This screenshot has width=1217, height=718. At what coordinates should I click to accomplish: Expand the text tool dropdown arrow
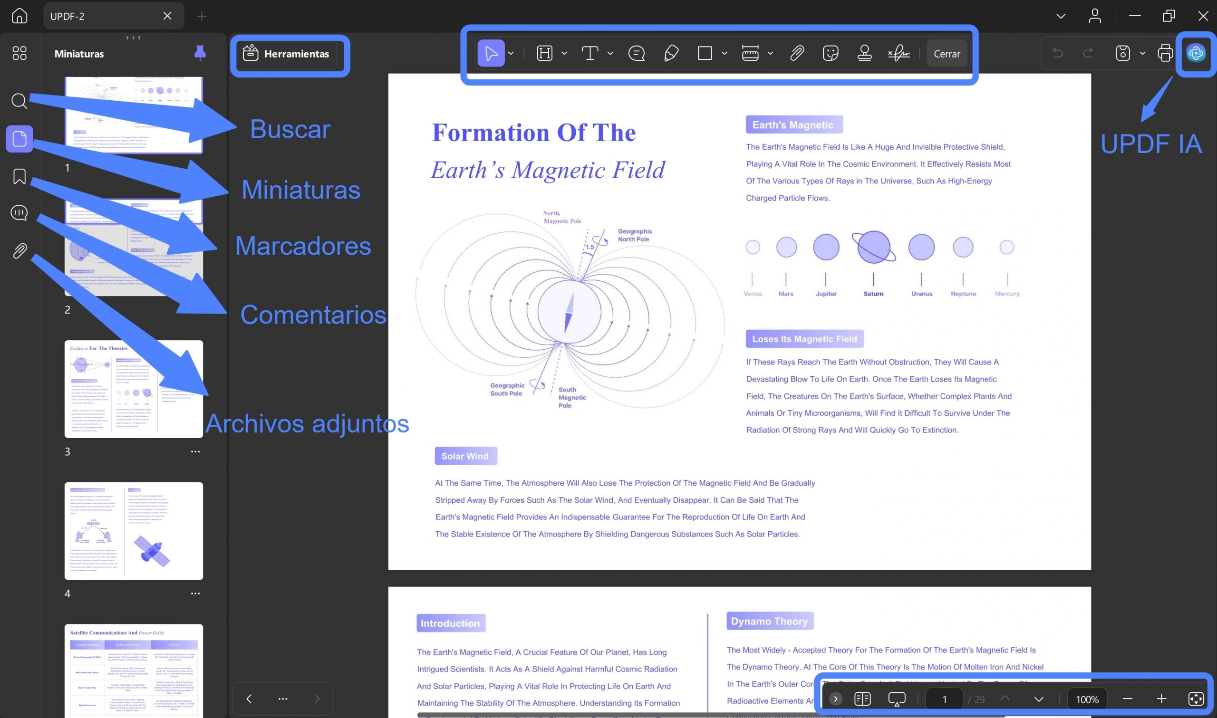click(x=610, y=53)
